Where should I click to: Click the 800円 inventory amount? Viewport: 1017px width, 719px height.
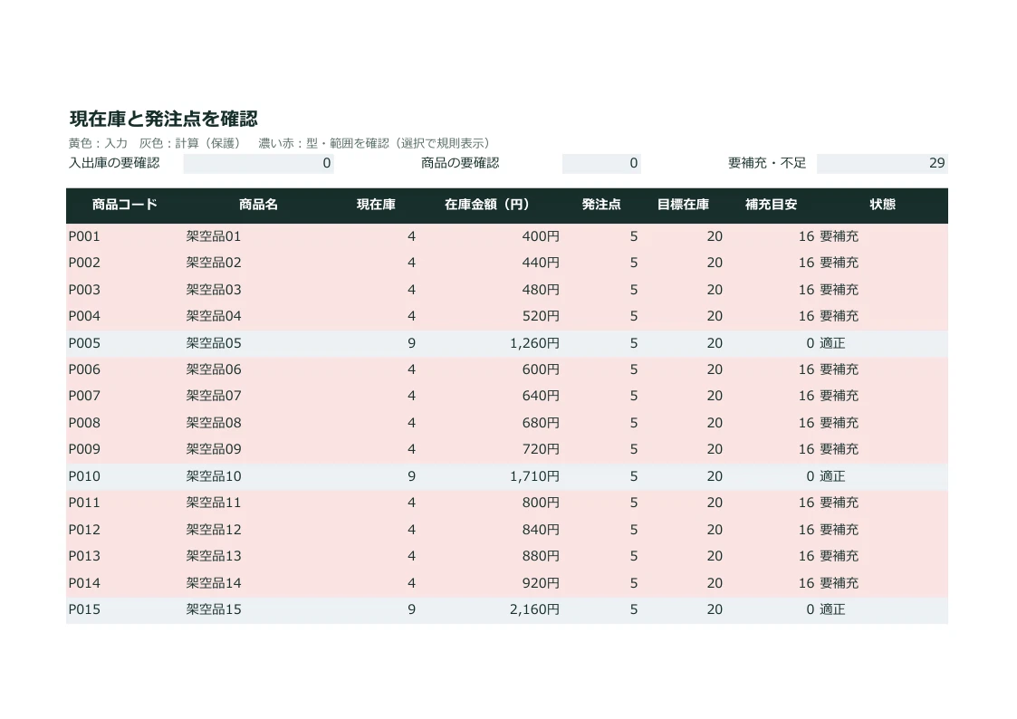pos(541,503)
